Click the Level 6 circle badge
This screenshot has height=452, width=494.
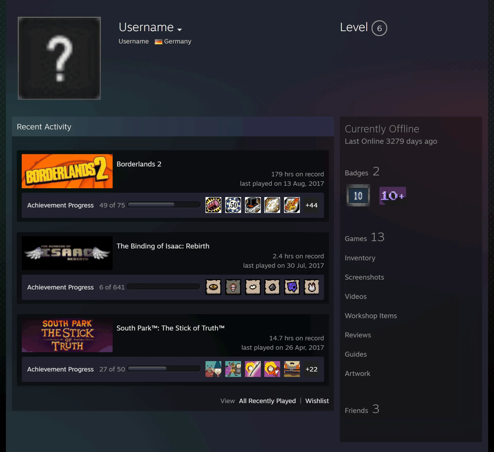(379, 28)
